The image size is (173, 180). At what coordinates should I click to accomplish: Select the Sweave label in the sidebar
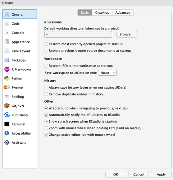pos(17,88)
